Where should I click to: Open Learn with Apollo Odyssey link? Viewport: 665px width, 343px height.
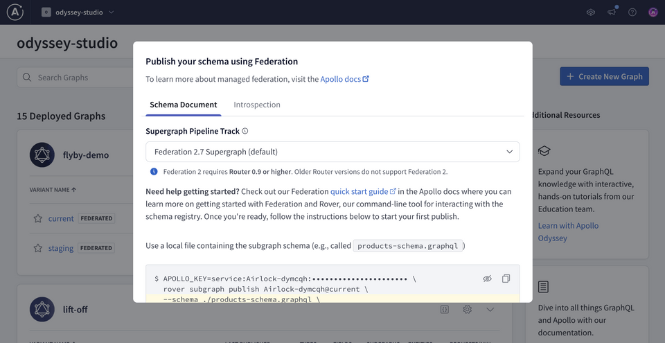pos(568,231)
